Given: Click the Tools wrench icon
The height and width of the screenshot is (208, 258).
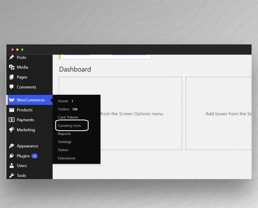Looking at the screenshot, I should tap(12, 175).
